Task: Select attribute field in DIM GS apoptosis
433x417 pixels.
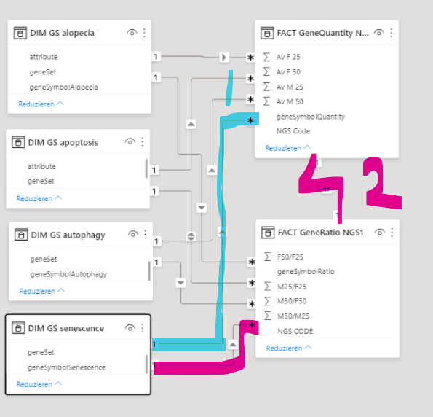Action: click(41, 166)
